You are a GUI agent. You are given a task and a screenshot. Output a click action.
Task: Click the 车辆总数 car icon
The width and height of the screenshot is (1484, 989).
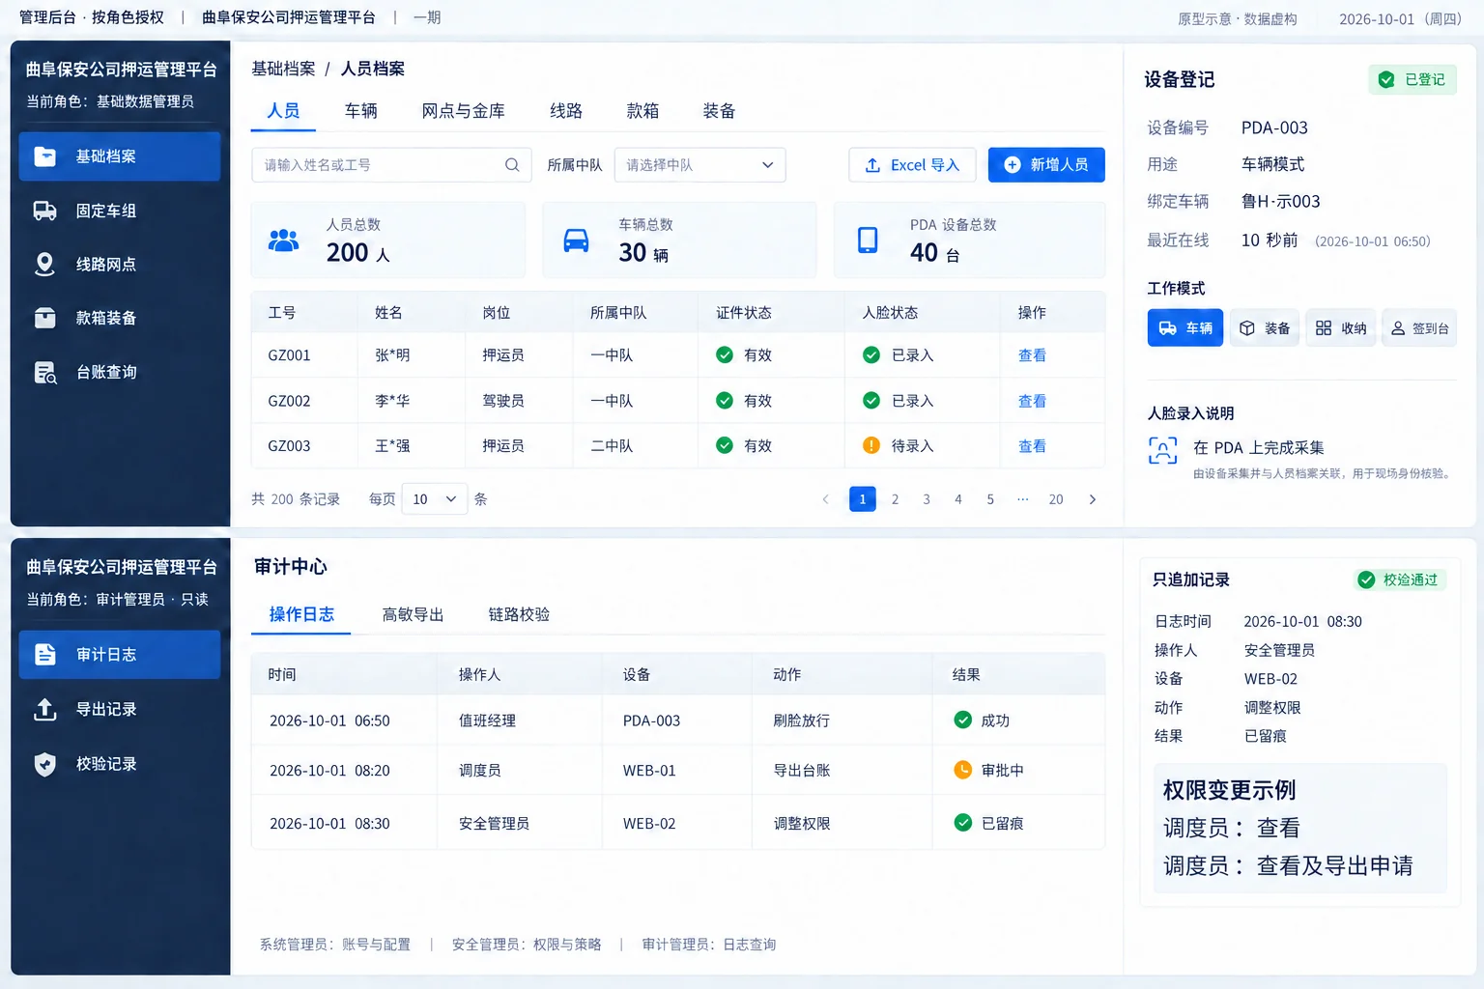click(x=576, y=240)
